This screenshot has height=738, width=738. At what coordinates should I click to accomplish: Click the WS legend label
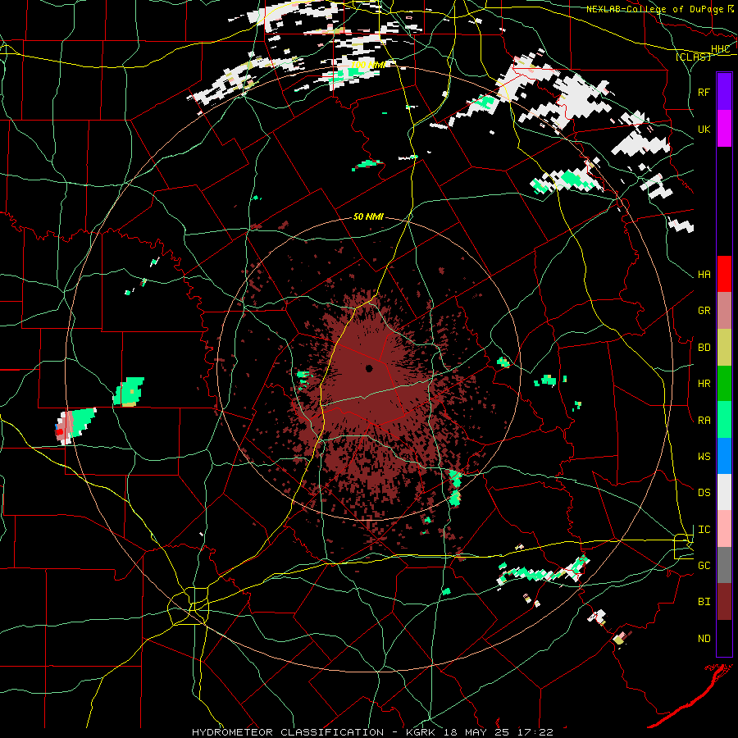point(704,456)
